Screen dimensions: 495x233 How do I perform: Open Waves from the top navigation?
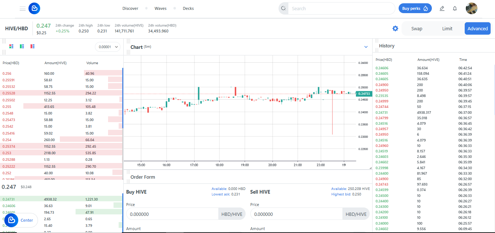[161, 8]
